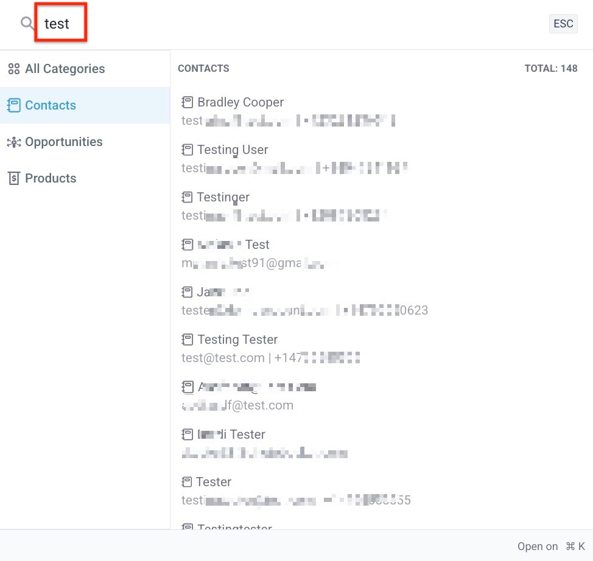Click contact icon beside 'di Tester' result
This screenshot has width=593, height=561.
(x=187, y=434)
